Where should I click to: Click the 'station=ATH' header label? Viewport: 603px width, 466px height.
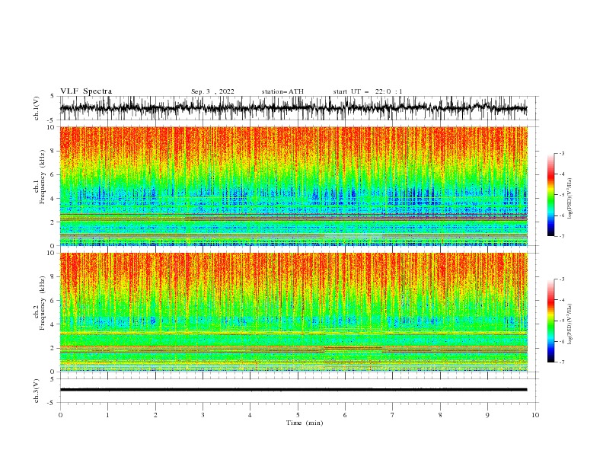click(x=282, y=91)
